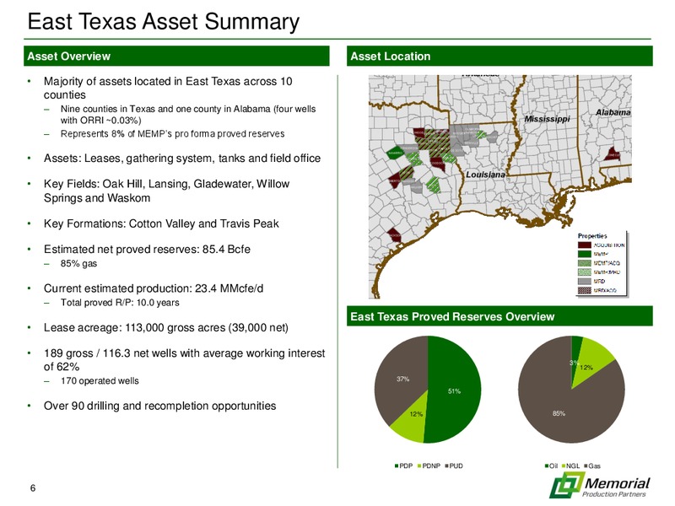The height and width of the screenshot is (506, 675).
Task: Click 'Total proved R/P: 10.0 years' line
Action: tap(120, 303)
